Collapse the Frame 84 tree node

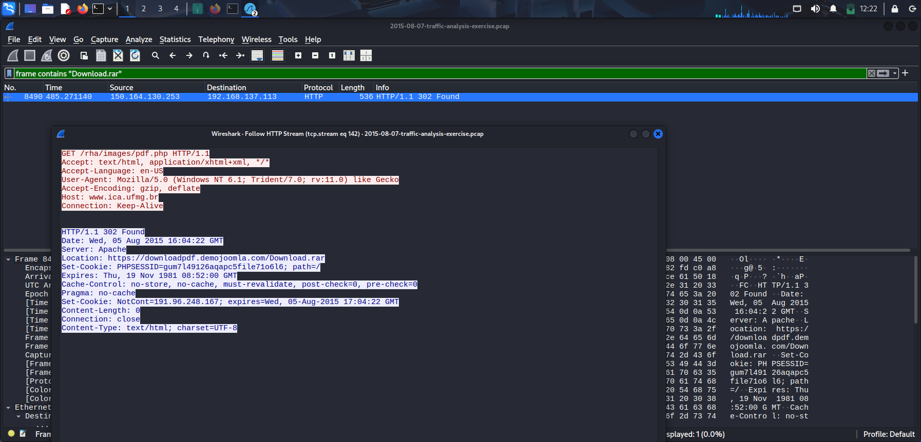click(8, 259)
